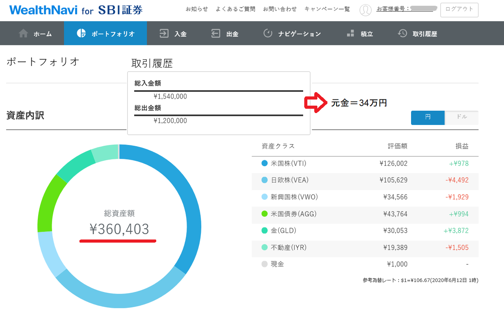Open the 積立 tab
The height and width of the screenshot is (312, 504).
(360, 33)
